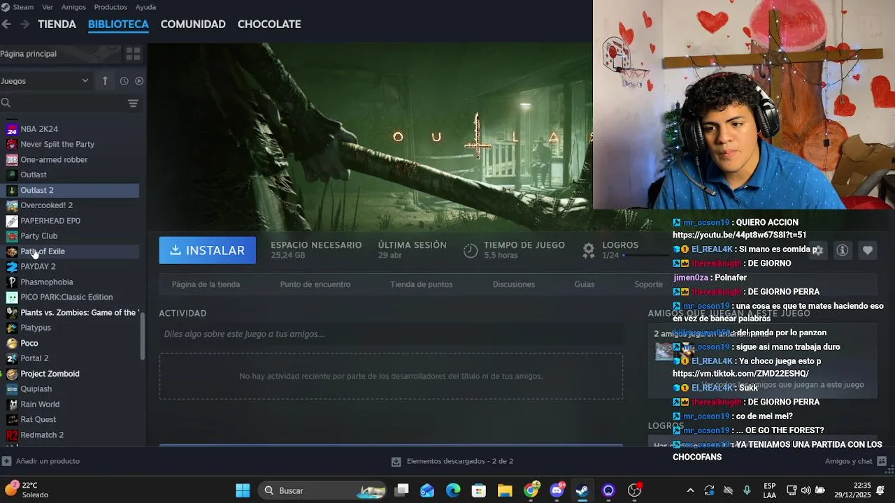Open the Productos menu
This screenshot has height=503, width=895.
[110, 7]
